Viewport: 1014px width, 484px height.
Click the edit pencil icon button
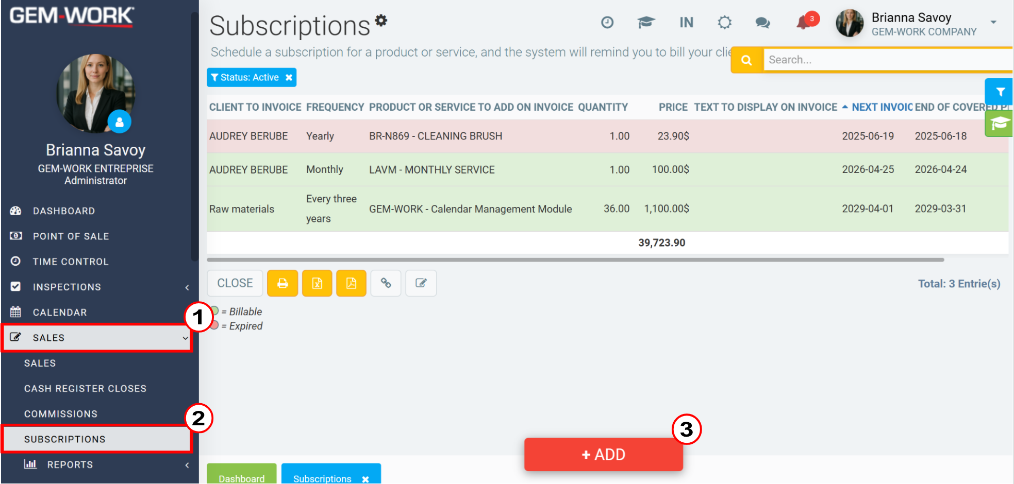(x=421, y=283)
